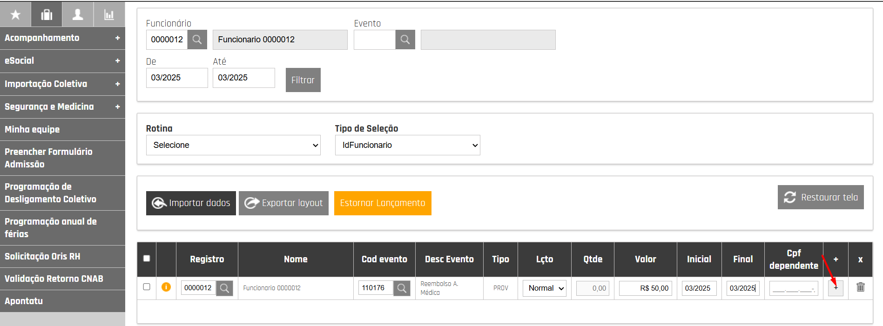
Task: Click the search icon next to Cod evento 110176
Action: tap(402, 288)
